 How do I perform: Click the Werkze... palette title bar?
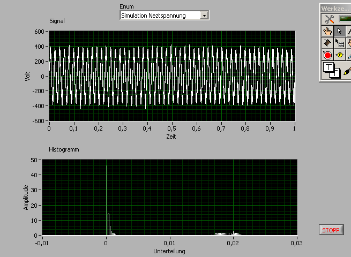coord(335,9)
